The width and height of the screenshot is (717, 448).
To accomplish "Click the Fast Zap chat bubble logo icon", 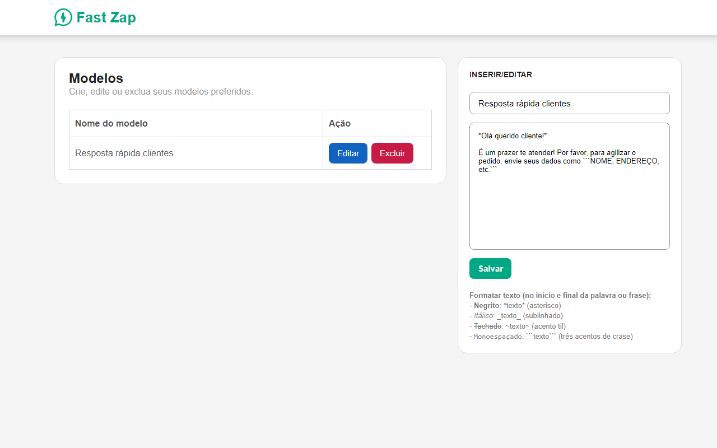I will click(63, 17).
